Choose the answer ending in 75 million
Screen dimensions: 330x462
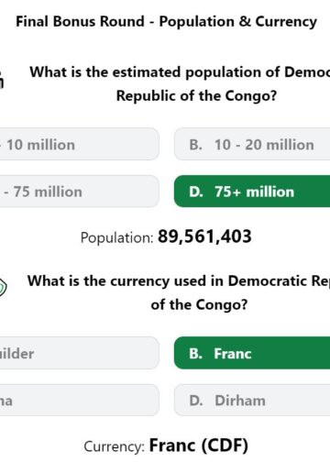(x=80, y=192)
